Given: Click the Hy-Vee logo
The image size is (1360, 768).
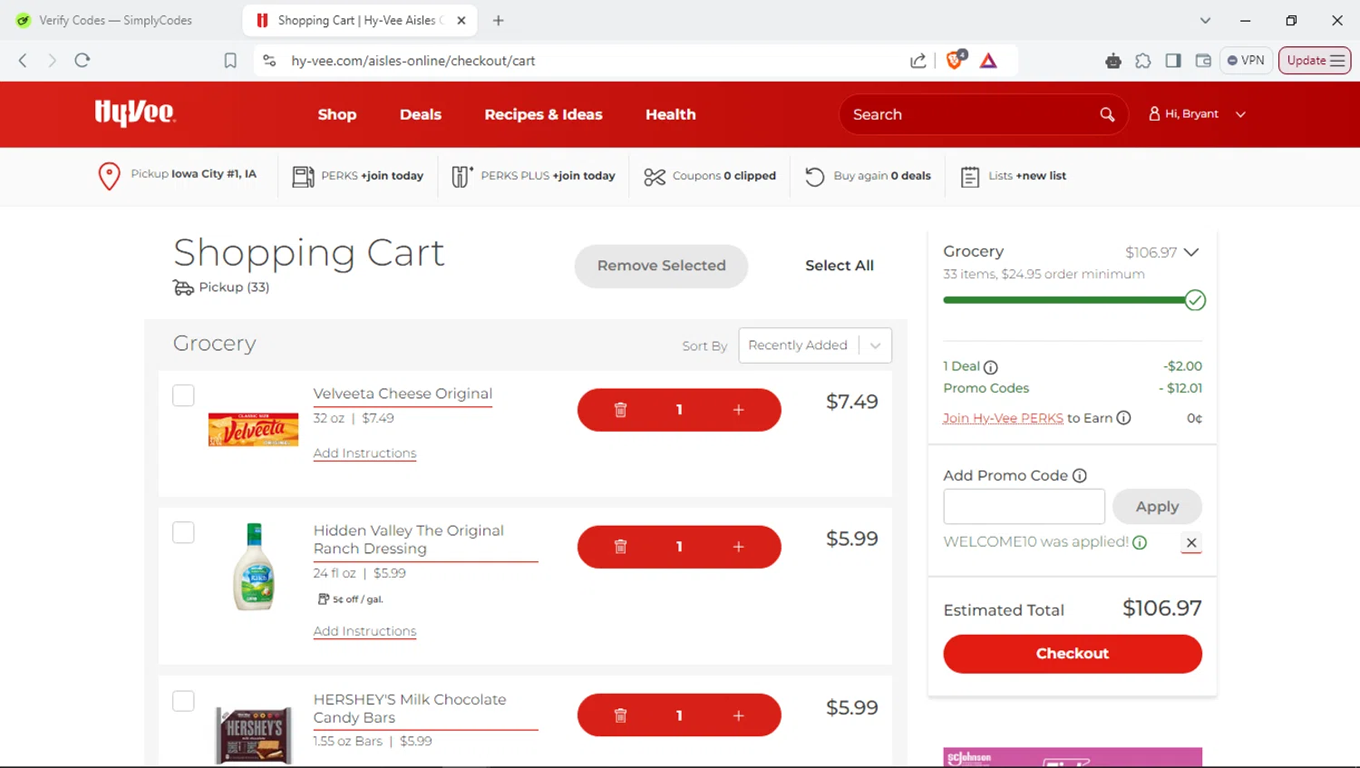Looking at the screenshot, I should 135,113.
